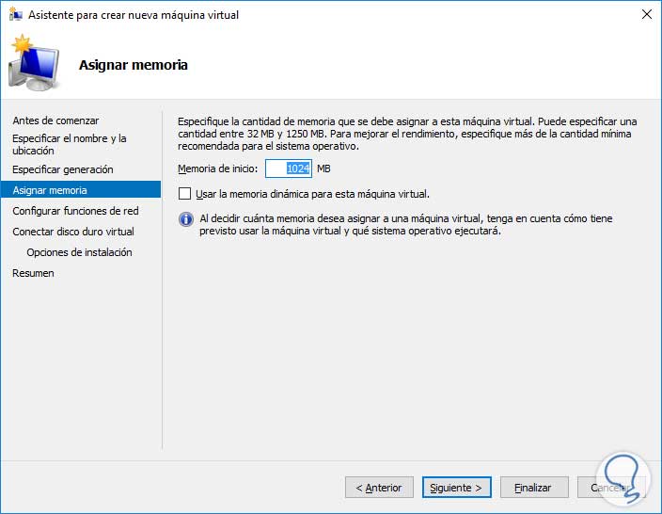Close the wizard window
Screen dimensions: 662x514
646,14
